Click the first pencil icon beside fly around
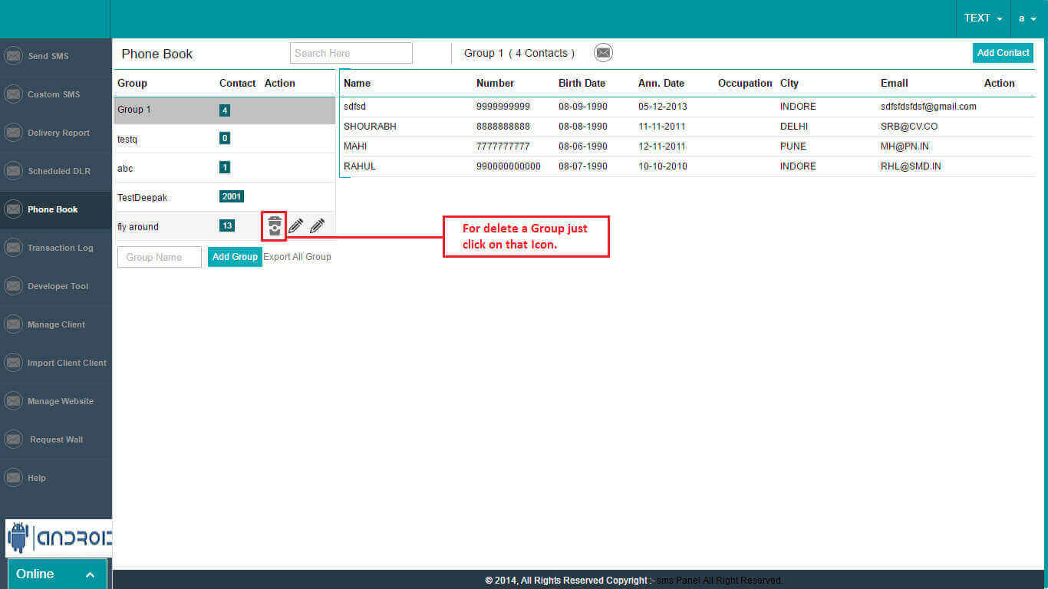 [x=295, y=225]
